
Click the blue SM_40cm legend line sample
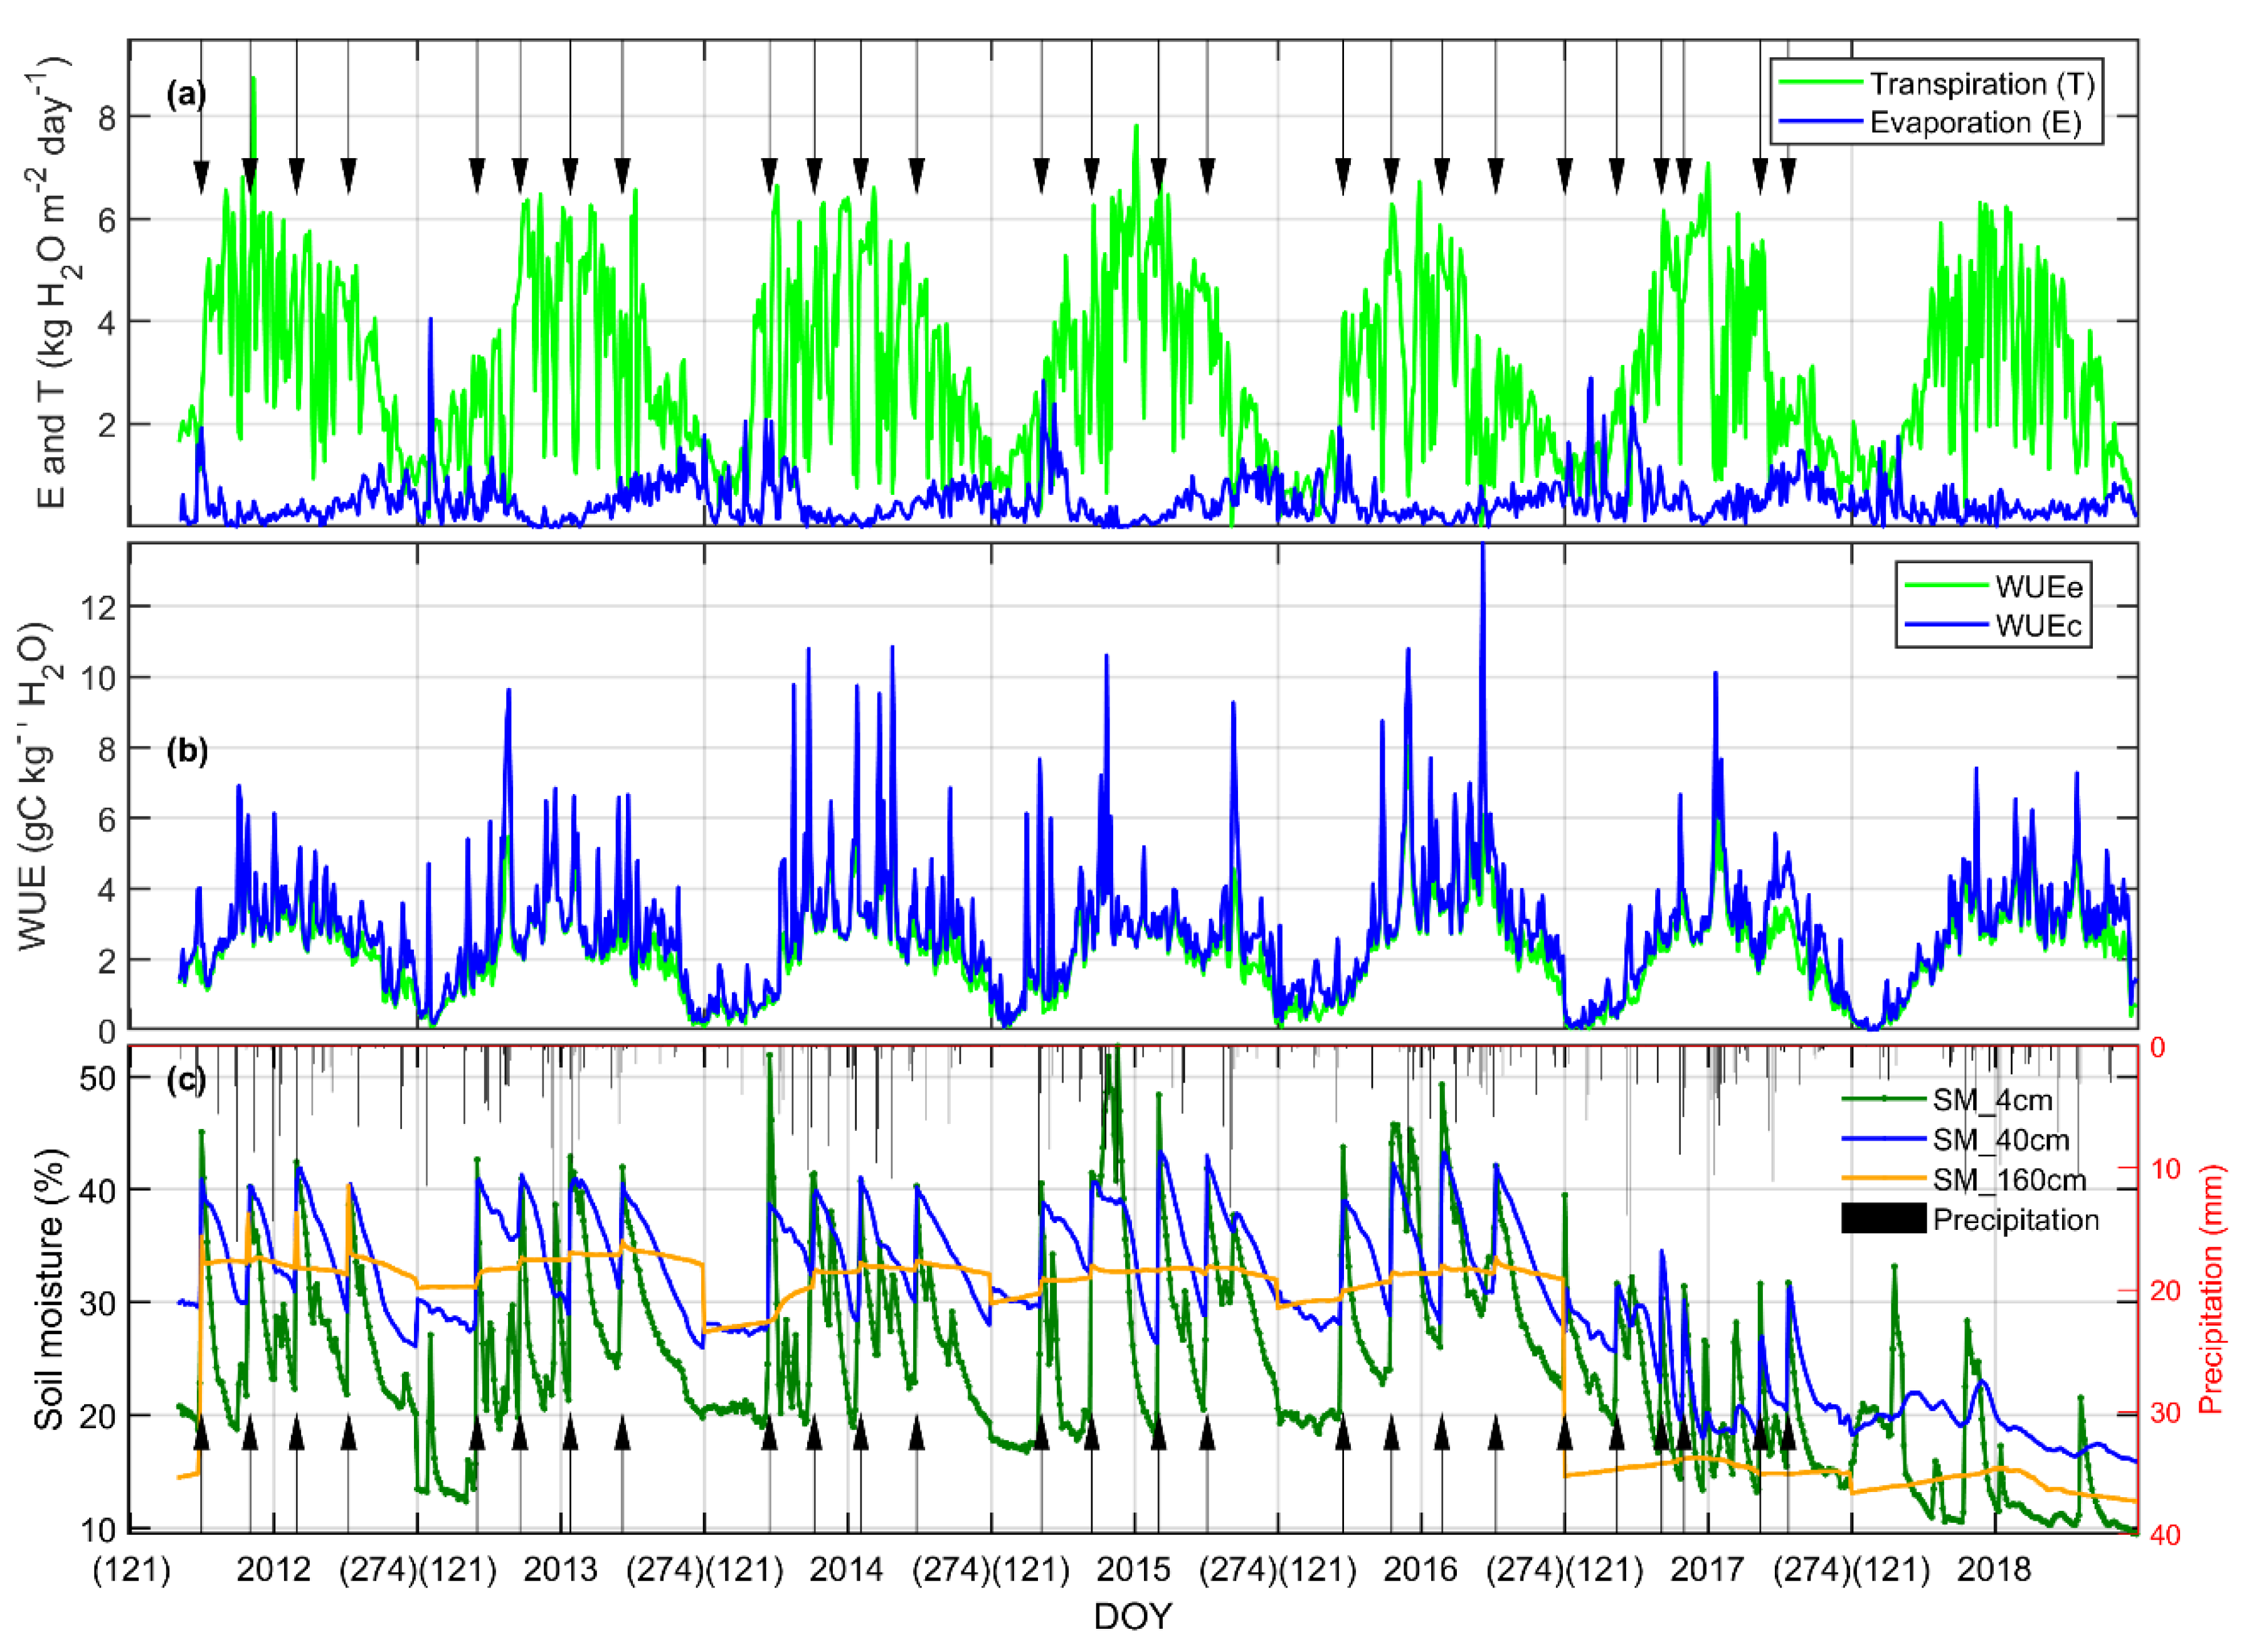[1883, 1140]
